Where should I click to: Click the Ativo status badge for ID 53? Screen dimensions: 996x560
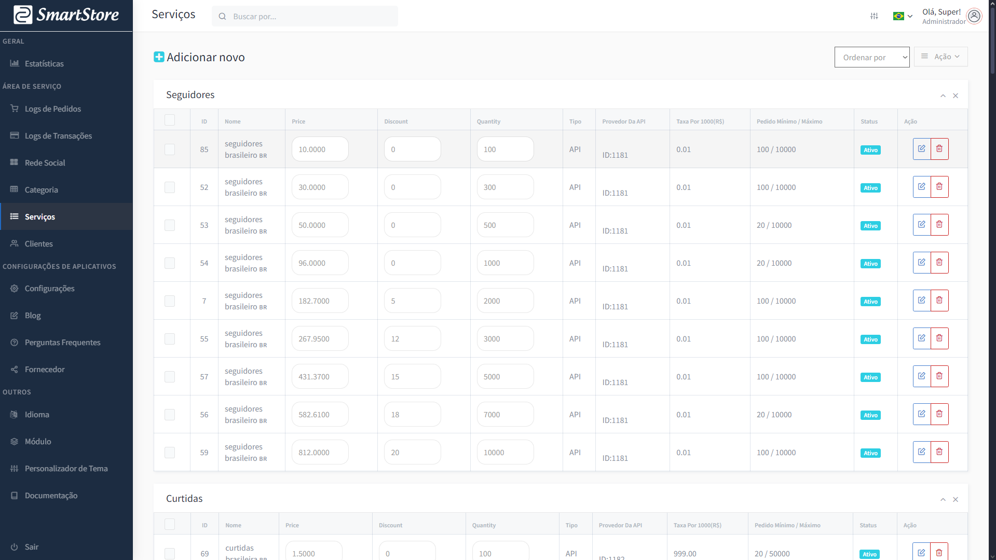click(870, 226)
